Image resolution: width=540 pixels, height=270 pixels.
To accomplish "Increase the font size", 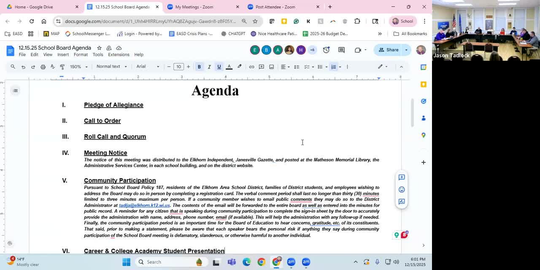I will click(x=189, y=67).
